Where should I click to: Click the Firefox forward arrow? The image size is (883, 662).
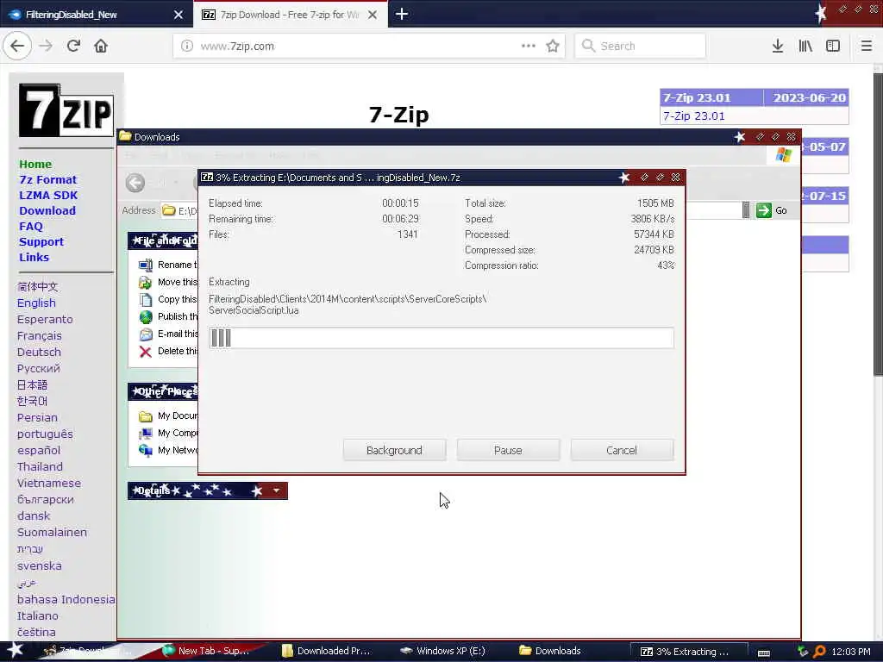(x=47, y=46)
